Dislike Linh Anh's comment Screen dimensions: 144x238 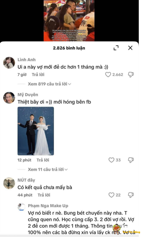[131, 74]
